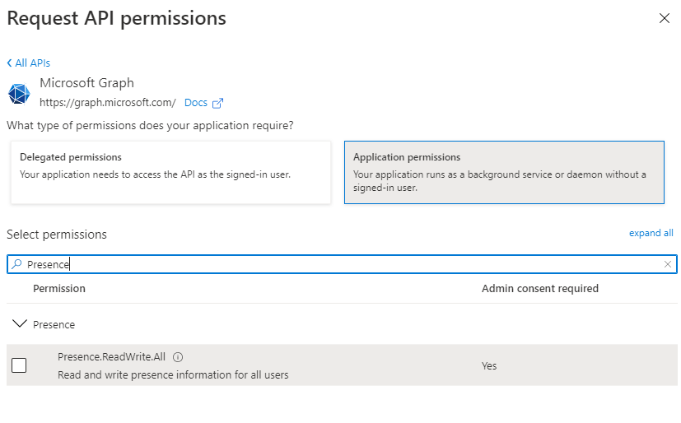Viewport: 681px width, 423px height.
Task: Click the Admin consent required column header
Action: 540,289
